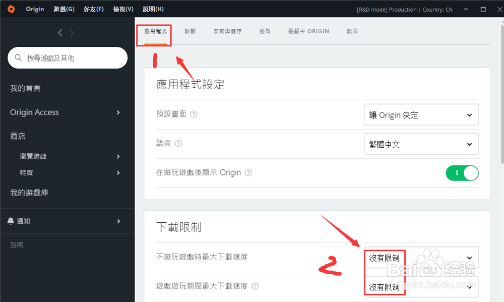Go to 我的首頁
Screen dimensions: 504x302
click(25, 88)
